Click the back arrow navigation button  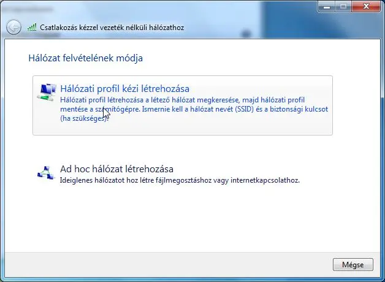pyautogui.click(x=13, y=27)
